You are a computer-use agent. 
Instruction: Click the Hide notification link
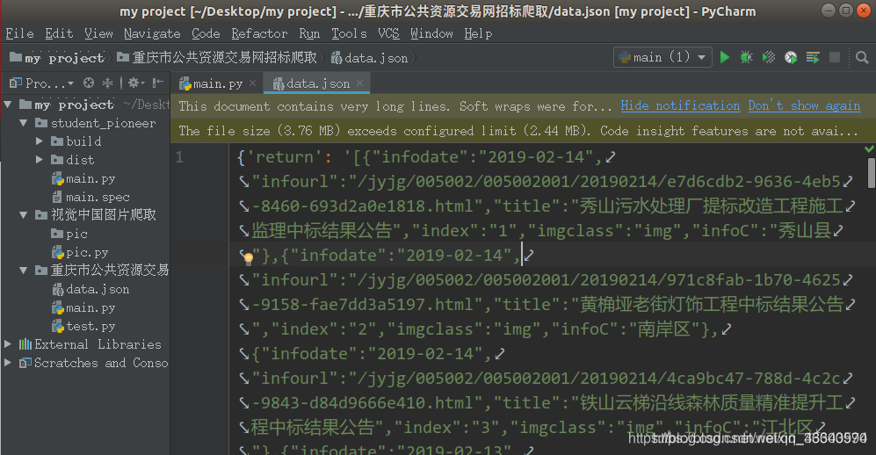[680, 105]
